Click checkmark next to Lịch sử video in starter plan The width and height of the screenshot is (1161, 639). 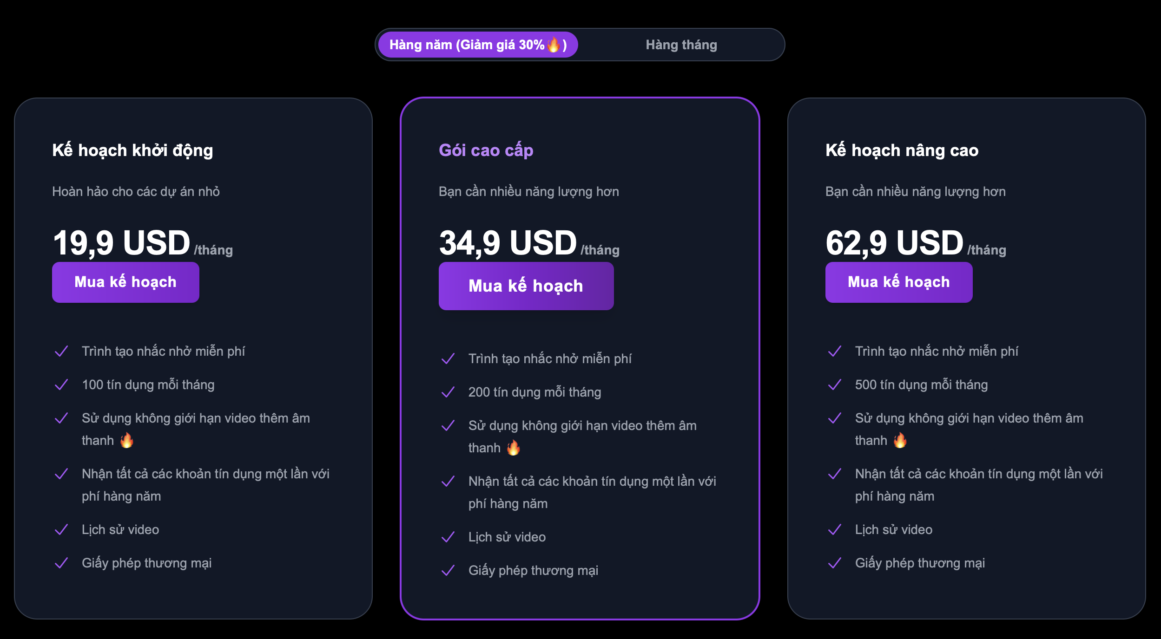[x=61, y=529]
